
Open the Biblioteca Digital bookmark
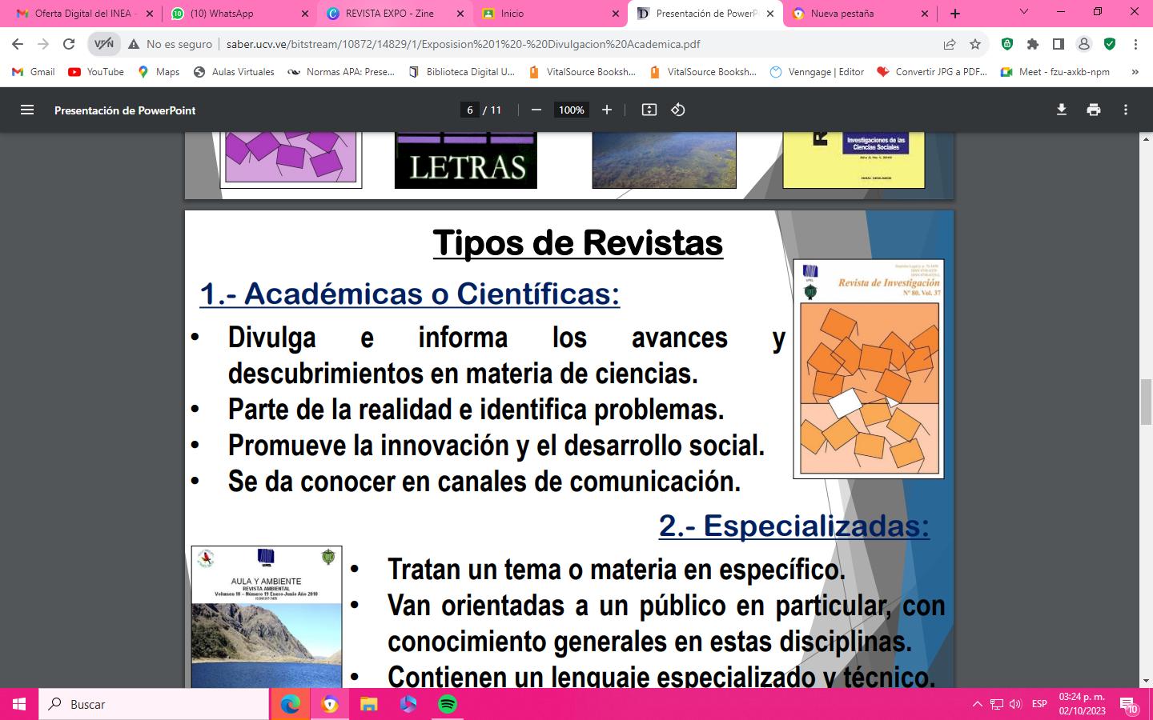(x=461, y=72)
